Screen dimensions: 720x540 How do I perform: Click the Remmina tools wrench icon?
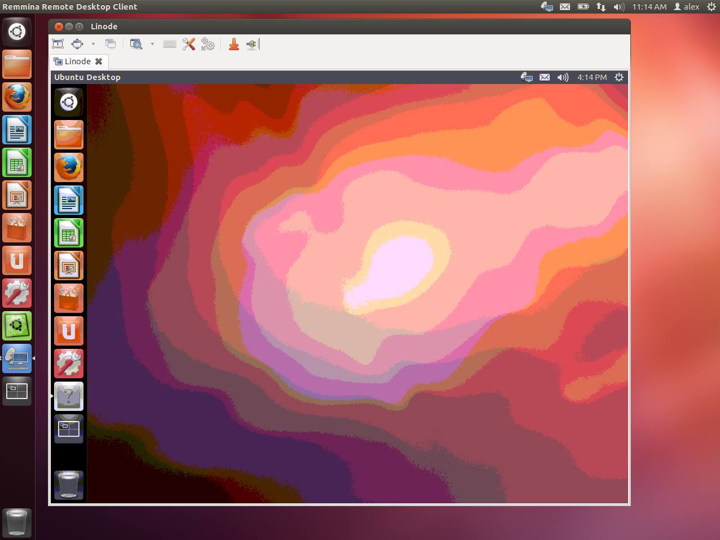click(188, 44)
